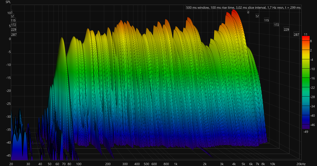Select the 20kHz frequency axis label
Viewport: 317px width, 166px height.
(x=301, y=164)
